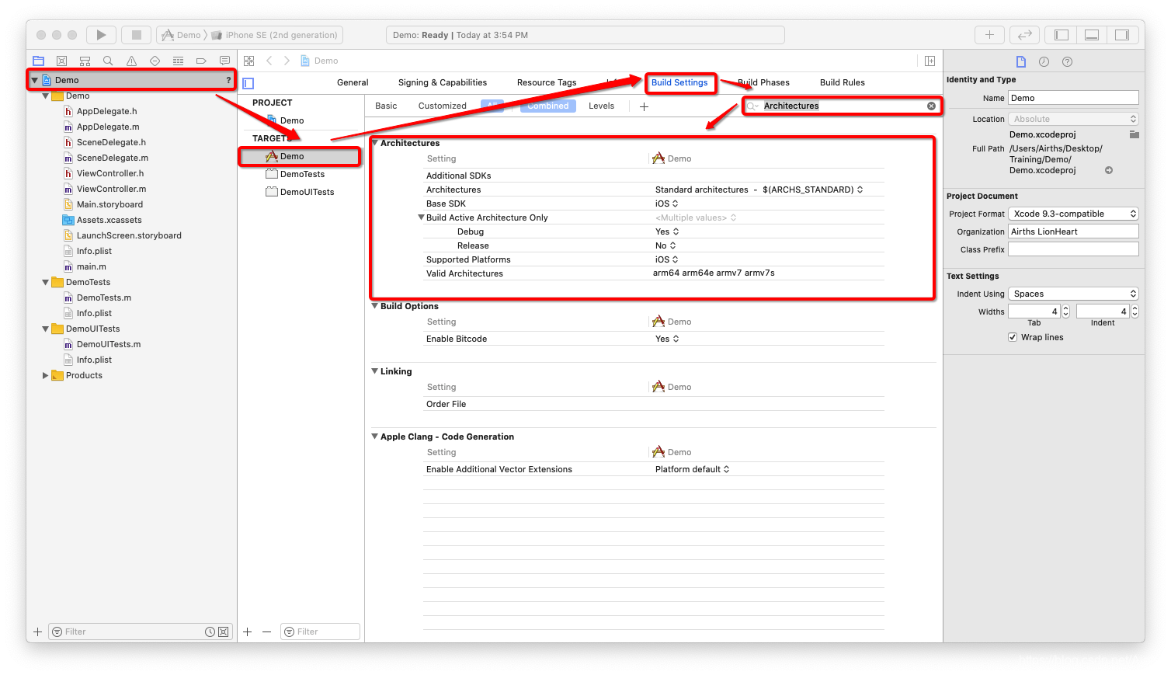Image resolution: width=1171 pixels, height=675 pixels.
Task: Collapse the Build Options section
Action: pos(375,306)
